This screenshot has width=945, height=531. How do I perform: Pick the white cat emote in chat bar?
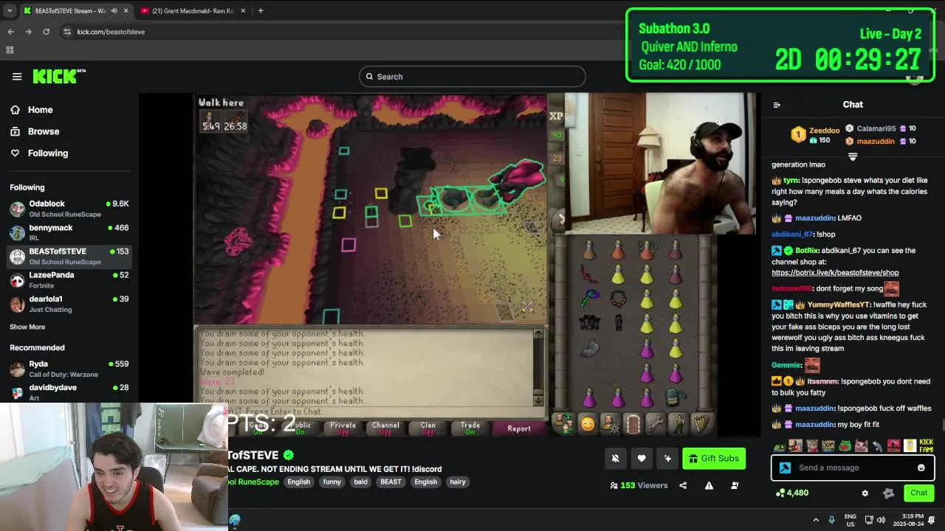point(861,445)
